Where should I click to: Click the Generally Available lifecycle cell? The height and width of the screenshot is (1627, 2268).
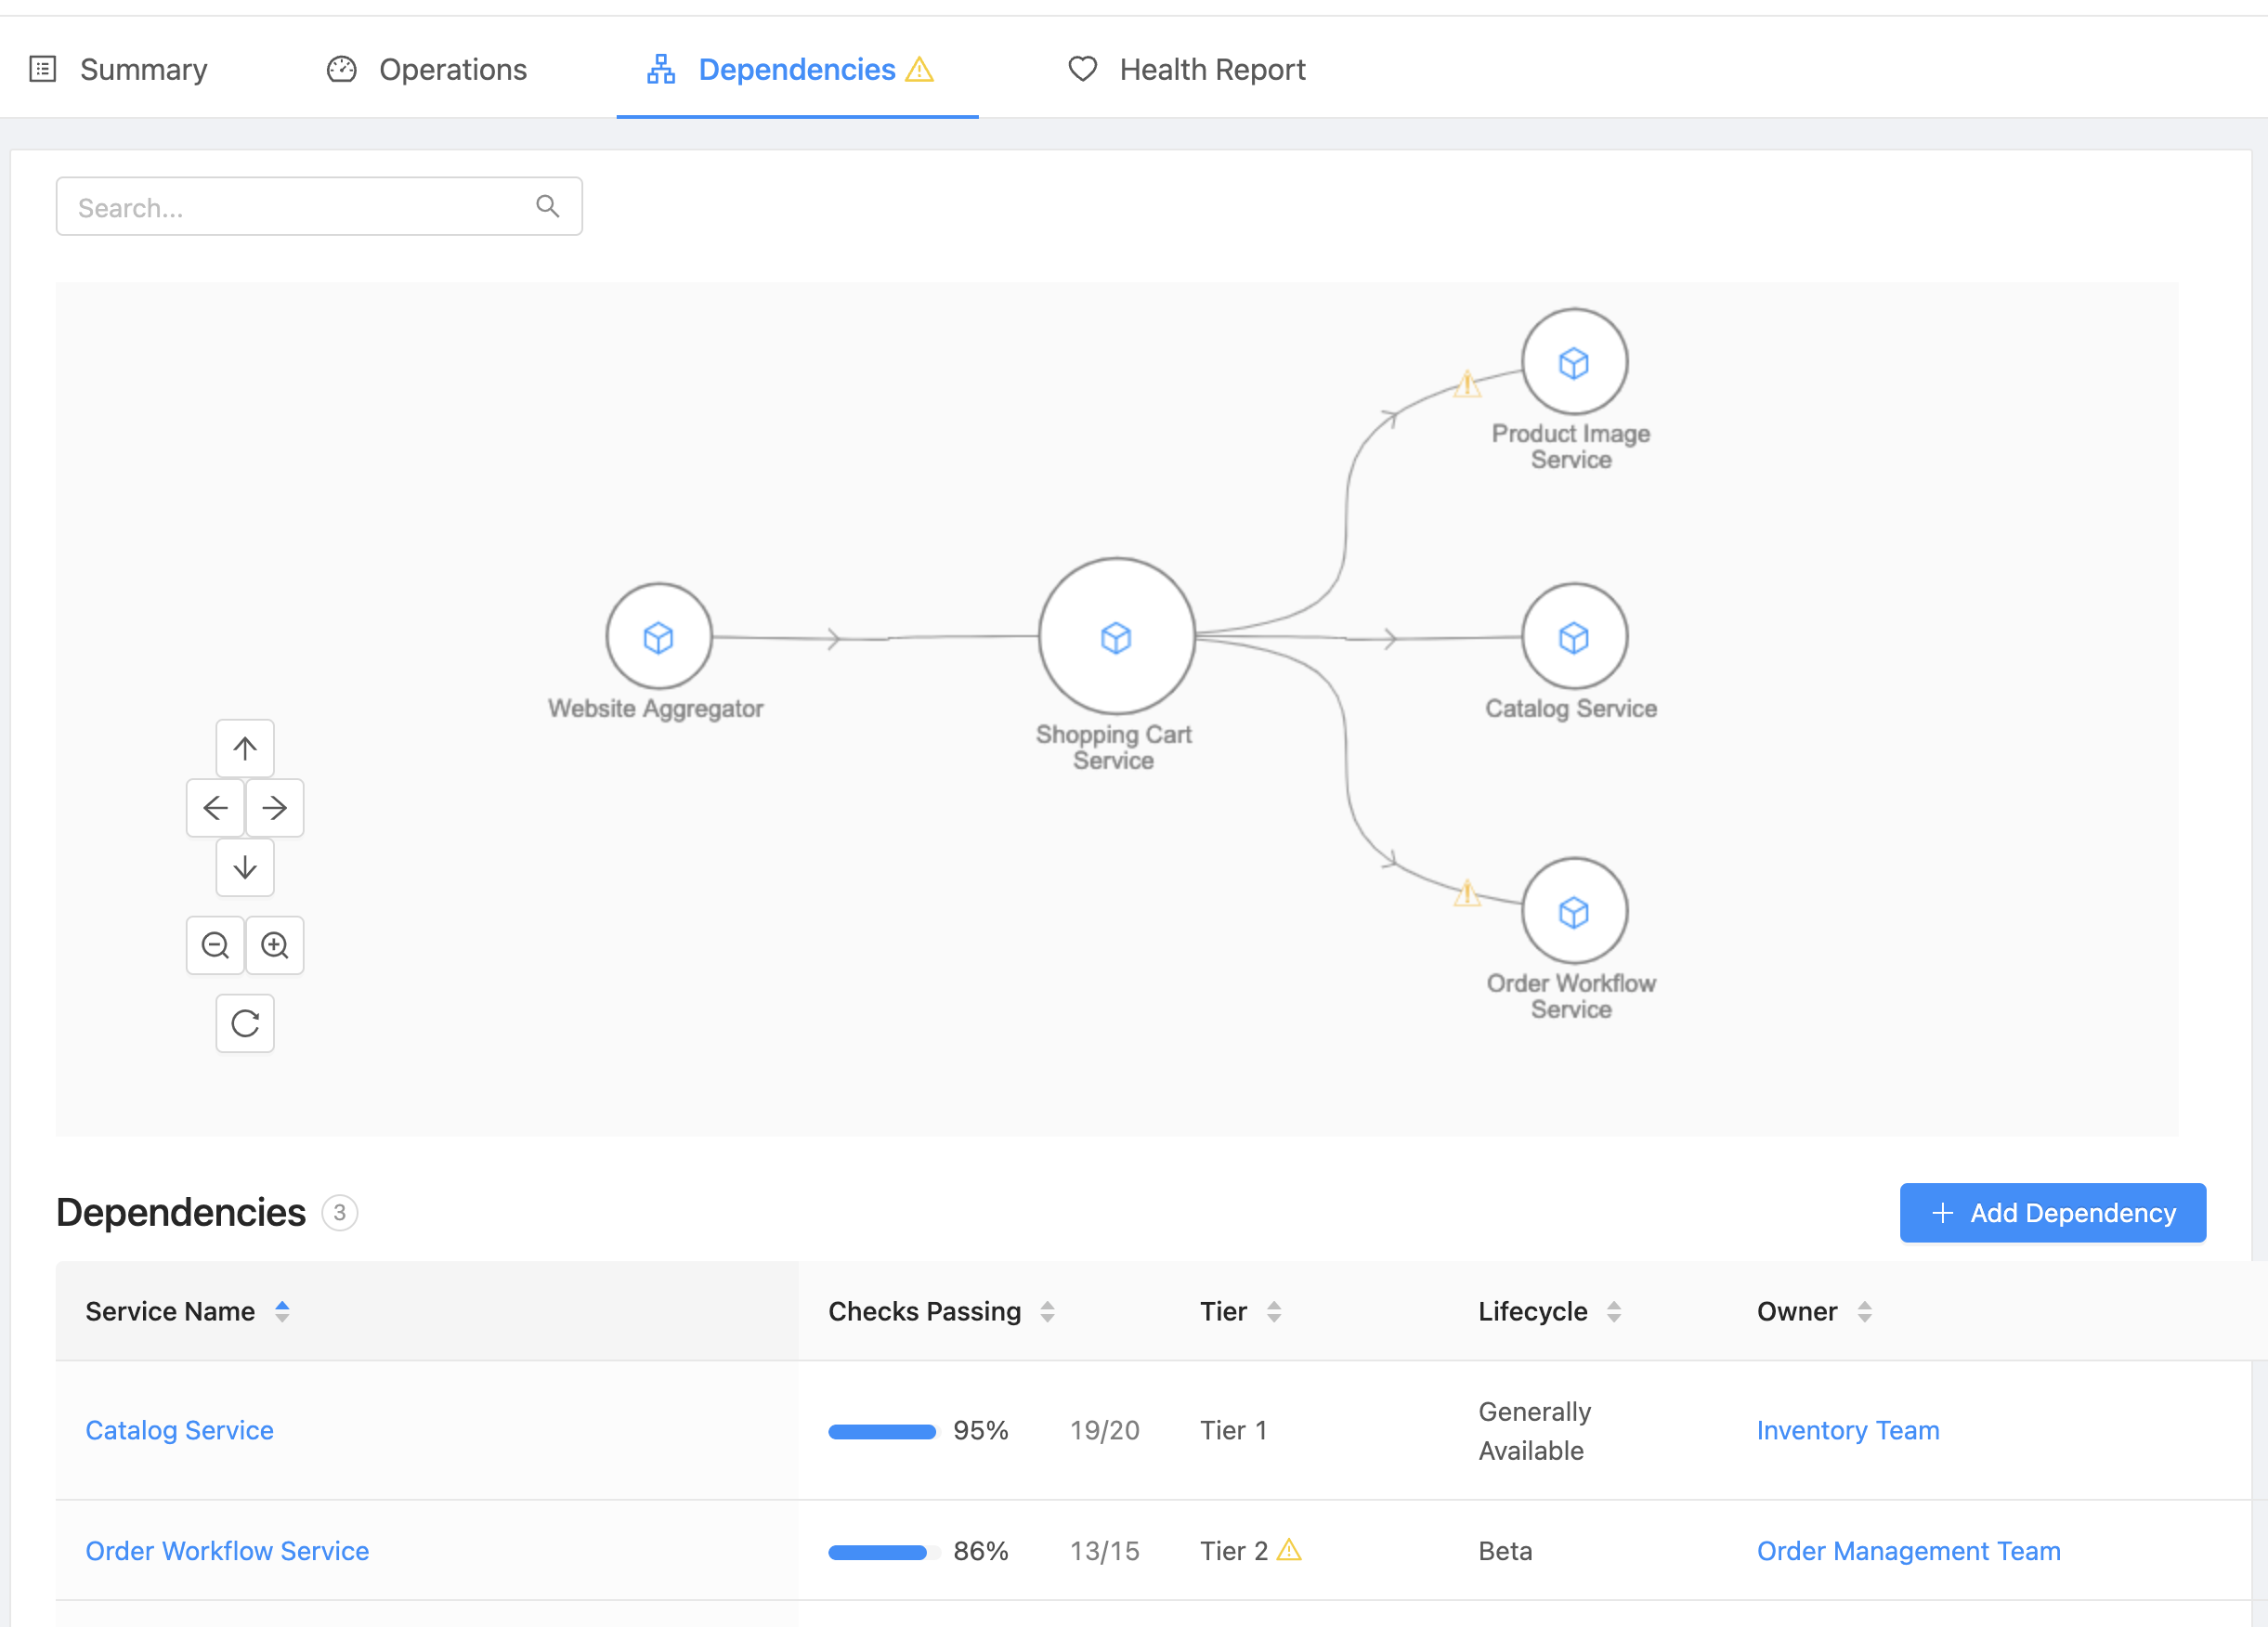point(1534,1430)
